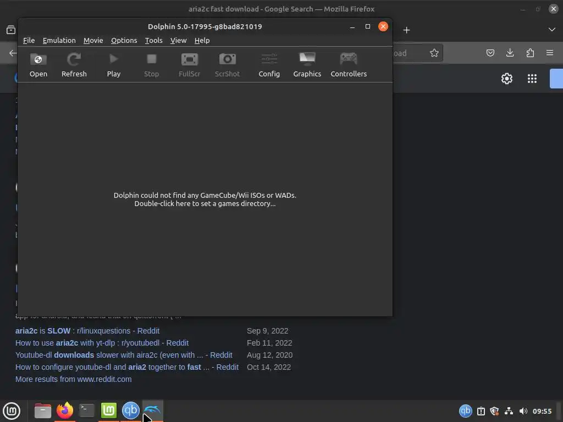Open Google quick settings gear

click(x=506, y=79)
